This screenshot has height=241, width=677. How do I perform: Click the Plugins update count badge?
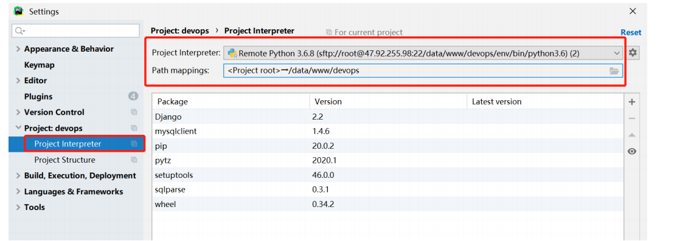[133, 96]
